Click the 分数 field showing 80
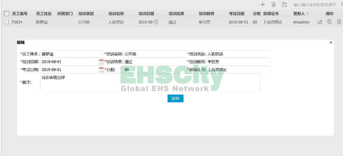 click(x=155, y=70)
